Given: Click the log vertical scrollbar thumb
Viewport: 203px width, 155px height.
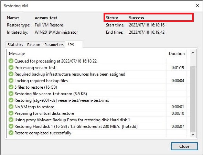Looking at the screenshot, I should [x=193, y=99].
